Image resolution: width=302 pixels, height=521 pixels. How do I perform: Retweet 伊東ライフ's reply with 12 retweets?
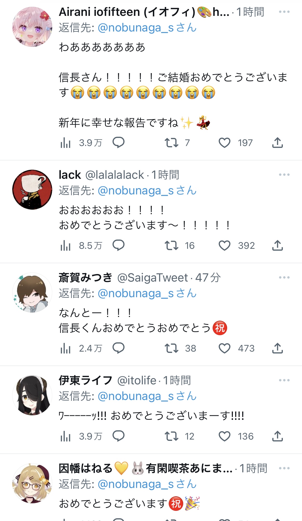[172, 436]
